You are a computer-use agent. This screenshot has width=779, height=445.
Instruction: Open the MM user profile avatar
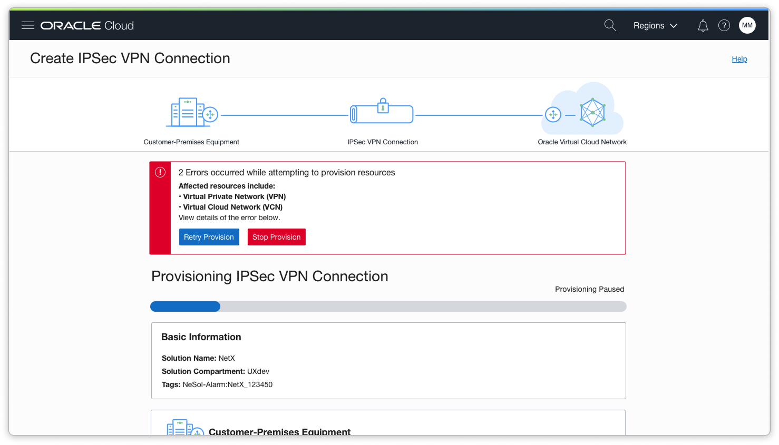click(x=747, y=25)
